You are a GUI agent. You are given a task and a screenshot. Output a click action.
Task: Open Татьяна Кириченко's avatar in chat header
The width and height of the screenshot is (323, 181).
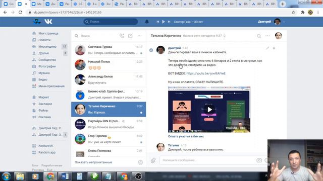click(278, 36)
